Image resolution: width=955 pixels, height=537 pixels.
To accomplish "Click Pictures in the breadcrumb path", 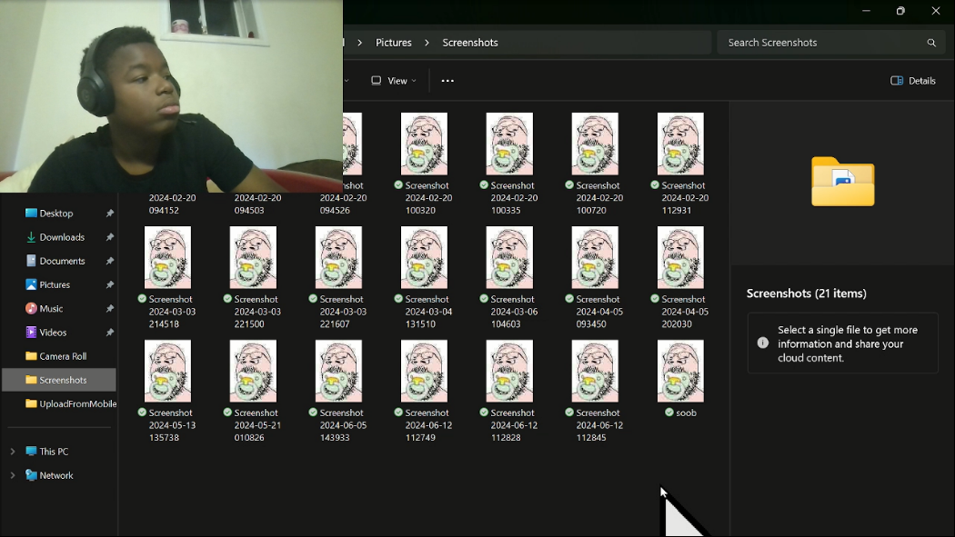I will (394, 43).
